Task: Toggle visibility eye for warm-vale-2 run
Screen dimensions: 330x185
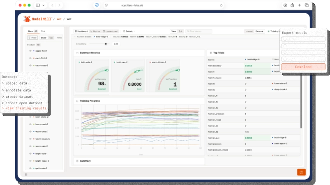Action: point(30,146)
